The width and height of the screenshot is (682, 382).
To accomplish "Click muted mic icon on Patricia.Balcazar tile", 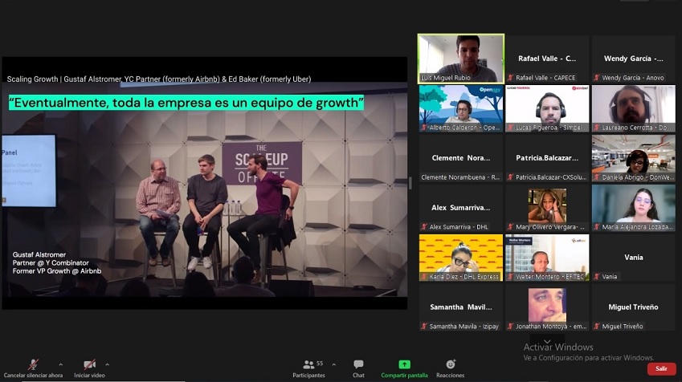I will [511, 177].
